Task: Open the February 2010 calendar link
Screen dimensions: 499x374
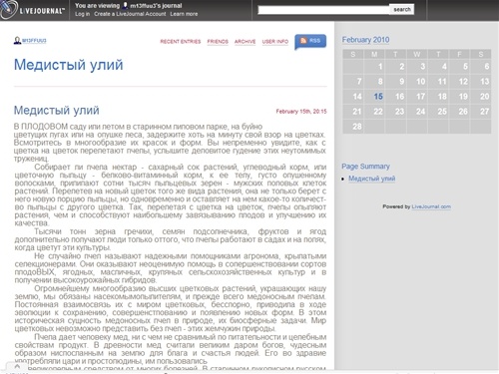Action: [365, 40]
